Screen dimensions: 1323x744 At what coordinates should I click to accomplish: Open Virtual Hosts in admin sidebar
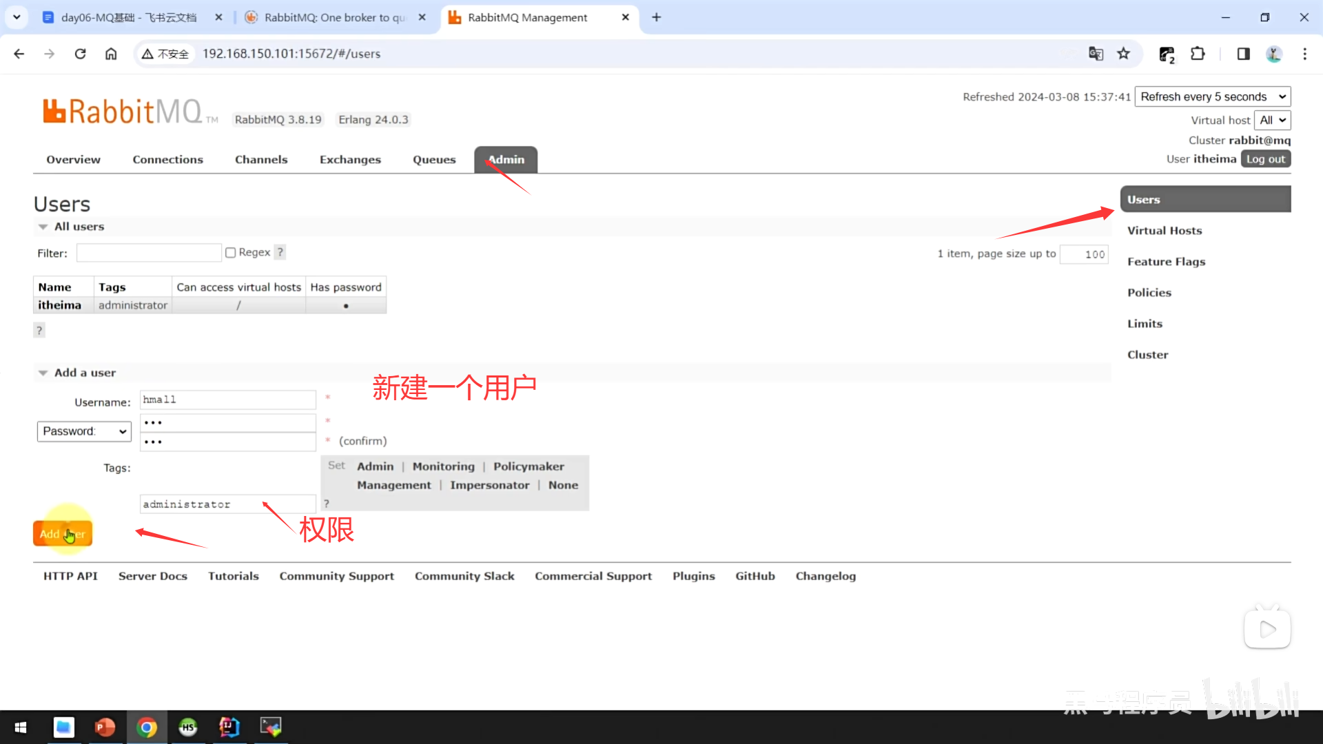pyautogui.click(x=1165, y=231)
